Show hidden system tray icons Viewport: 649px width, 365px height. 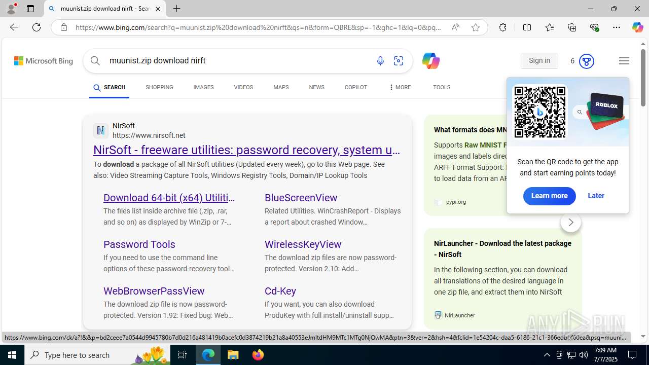click(547, 355)
